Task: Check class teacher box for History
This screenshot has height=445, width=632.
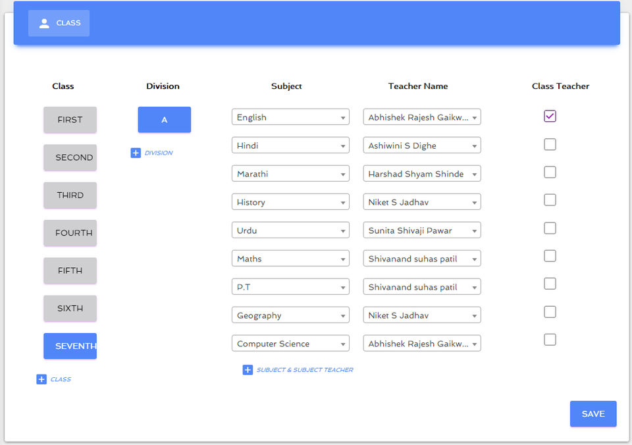Action: pyautogui.click(x=550, y=200)
